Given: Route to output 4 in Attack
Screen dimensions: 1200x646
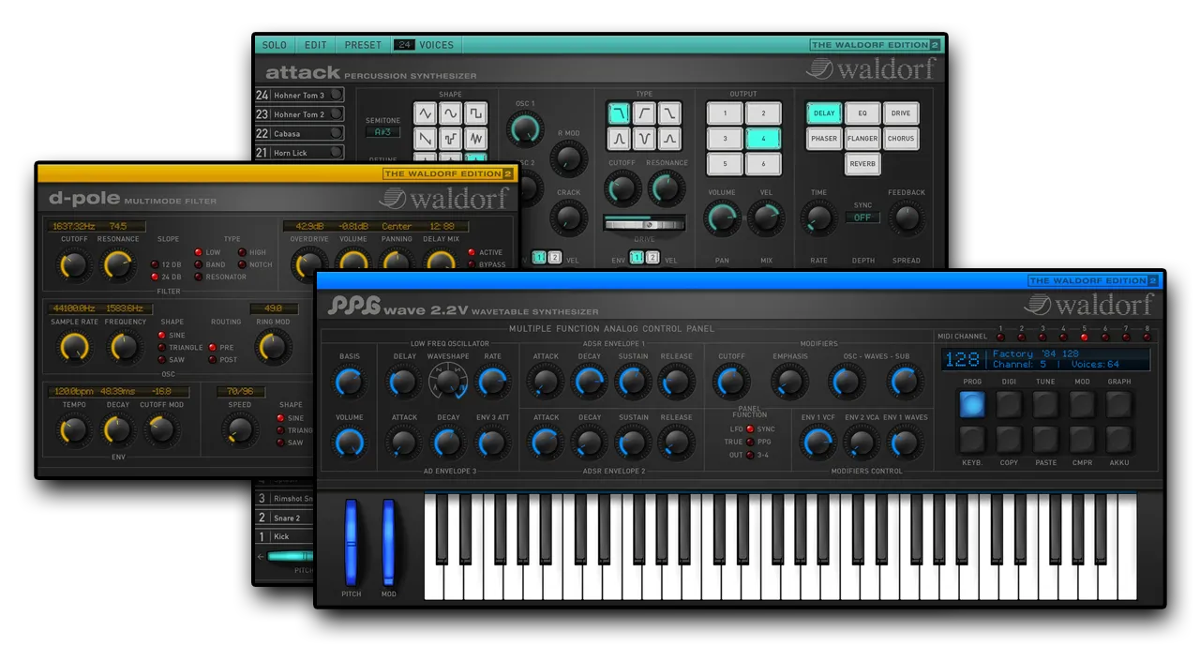Looking at the screenshot, I should [763, 139].
